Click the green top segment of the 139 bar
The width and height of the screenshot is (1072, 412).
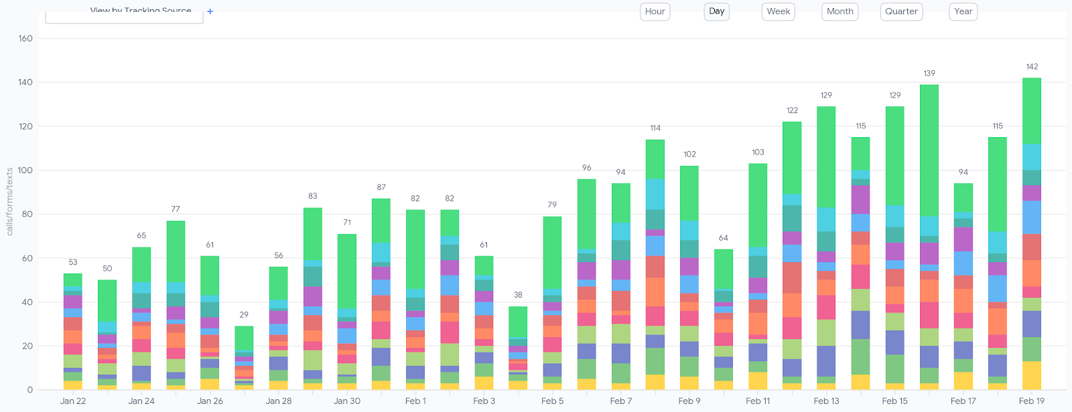click(x=929, y=150)
